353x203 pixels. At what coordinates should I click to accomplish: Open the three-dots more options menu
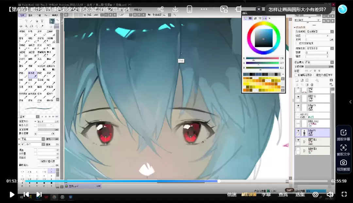(204, 9)
